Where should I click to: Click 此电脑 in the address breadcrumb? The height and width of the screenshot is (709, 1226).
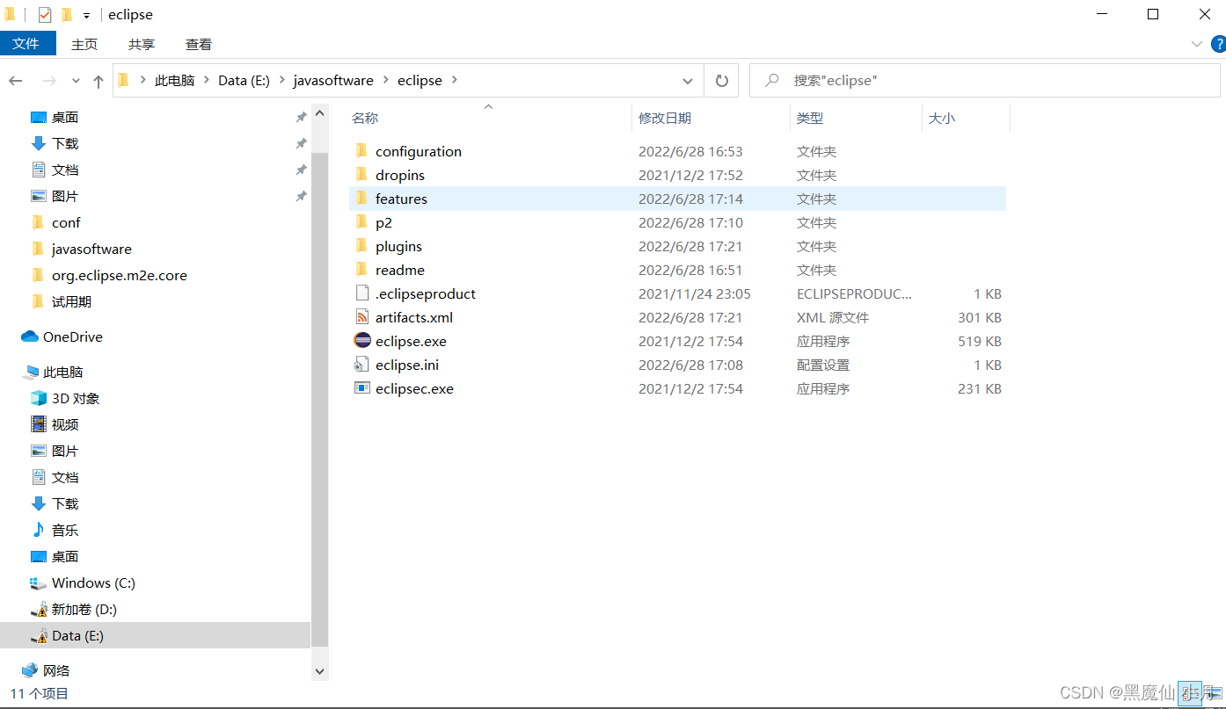click(x=174, y=81)
